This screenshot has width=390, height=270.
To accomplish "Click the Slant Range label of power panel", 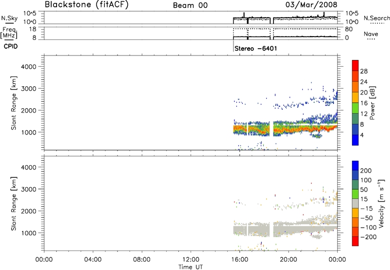I will 14,103.
